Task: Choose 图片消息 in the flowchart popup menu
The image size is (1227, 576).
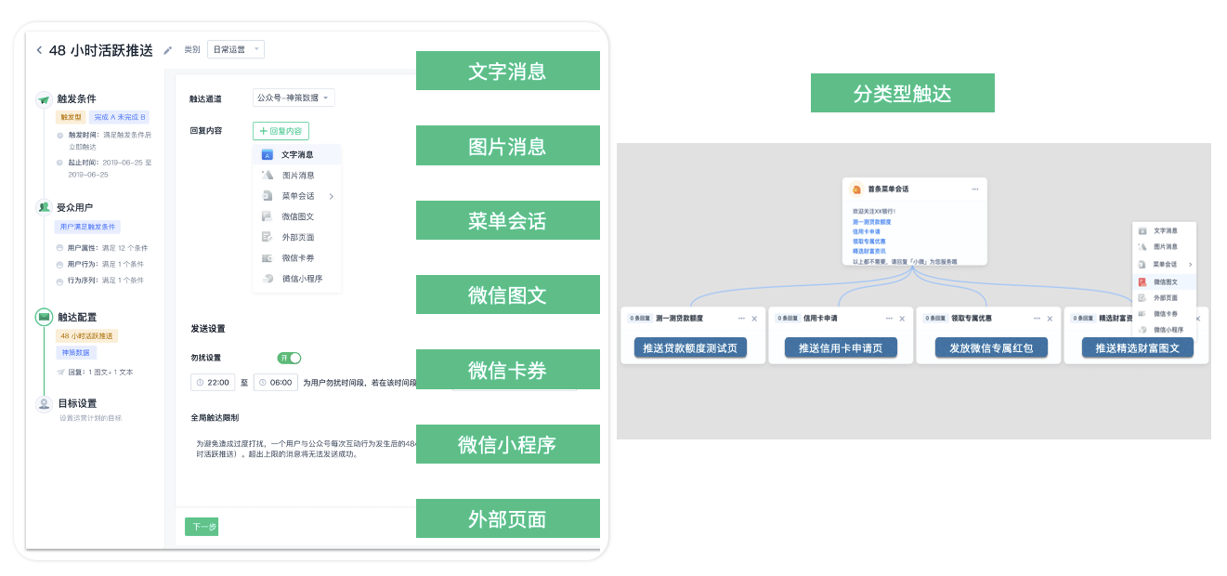Action: click(x=1165, y=247)
